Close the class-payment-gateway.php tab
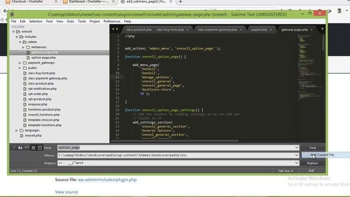Image resolution: width=350 pixels, height=197 pixels. coord(241,30)
